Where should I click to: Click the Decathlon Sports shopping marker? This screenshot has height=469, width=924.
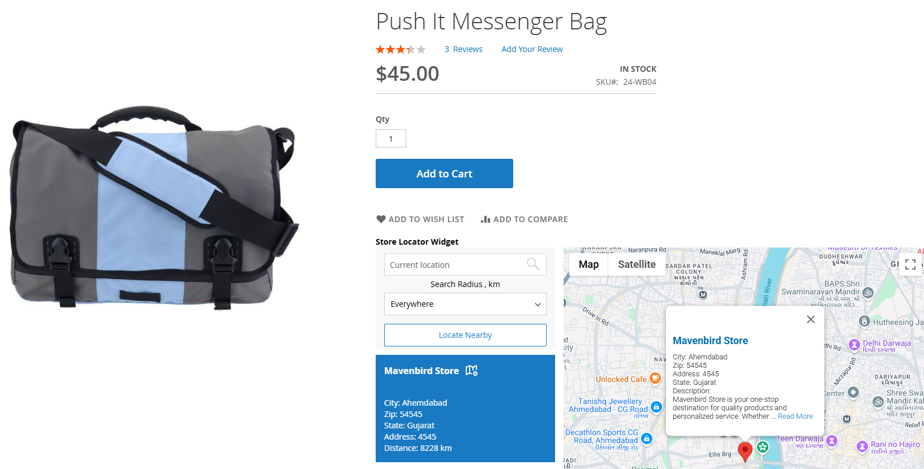point(647,438)
